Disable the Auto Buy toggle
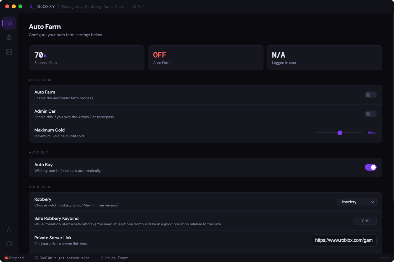Viewport: 394px width, 262px height. coord(370,167)
